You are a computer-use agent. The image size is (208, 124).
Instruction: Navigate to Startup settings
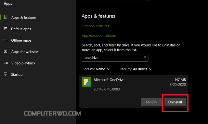point(17,75)
